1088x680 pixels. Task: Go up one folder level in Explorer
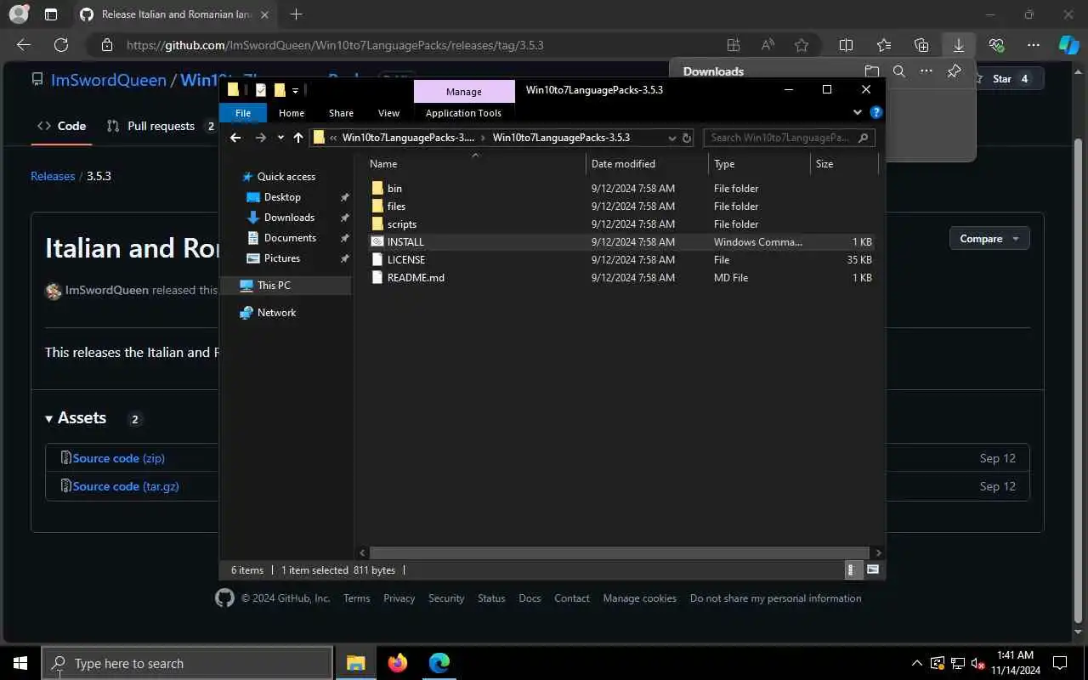(298, 138)
